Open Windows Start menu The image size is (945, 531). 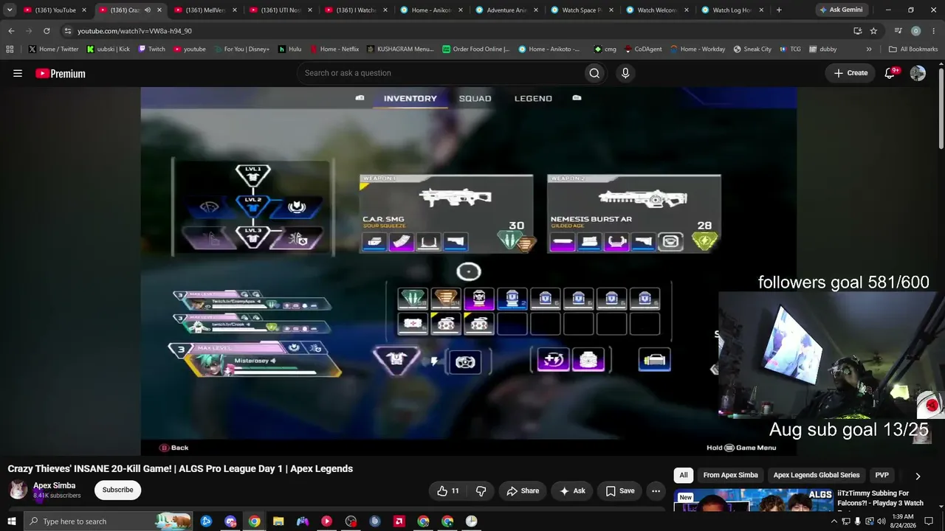click(11, 521)
